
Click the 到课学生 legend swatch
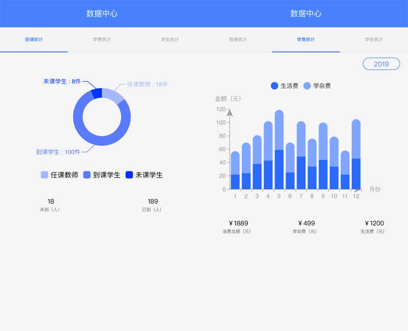[86, 175]
